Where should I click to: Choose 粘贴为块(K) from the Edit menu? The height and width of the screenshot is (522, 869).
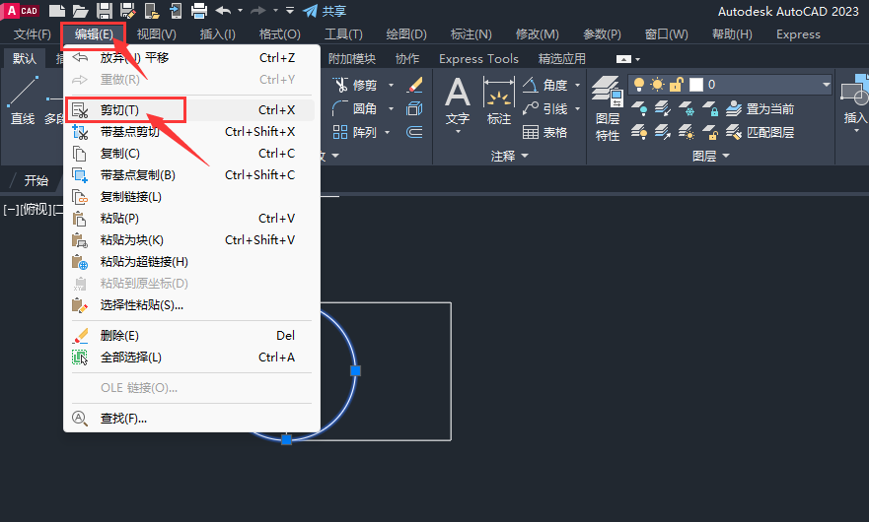coord(189,239)
